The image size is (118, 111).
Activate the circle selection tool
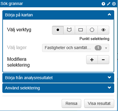(x=92, y=30)
